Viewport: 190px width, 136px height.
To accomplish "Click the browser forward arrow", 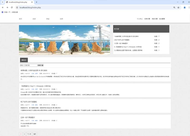I will pyautogui.click(x=7, y=8).
